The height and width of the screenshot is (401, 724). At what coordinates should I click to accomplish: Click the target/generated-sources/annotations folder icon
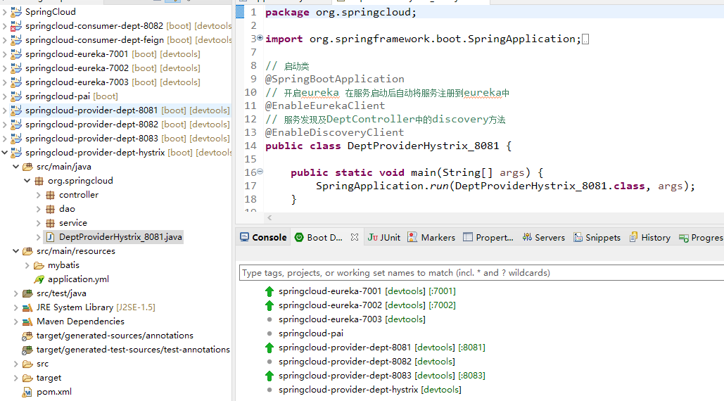27,336
